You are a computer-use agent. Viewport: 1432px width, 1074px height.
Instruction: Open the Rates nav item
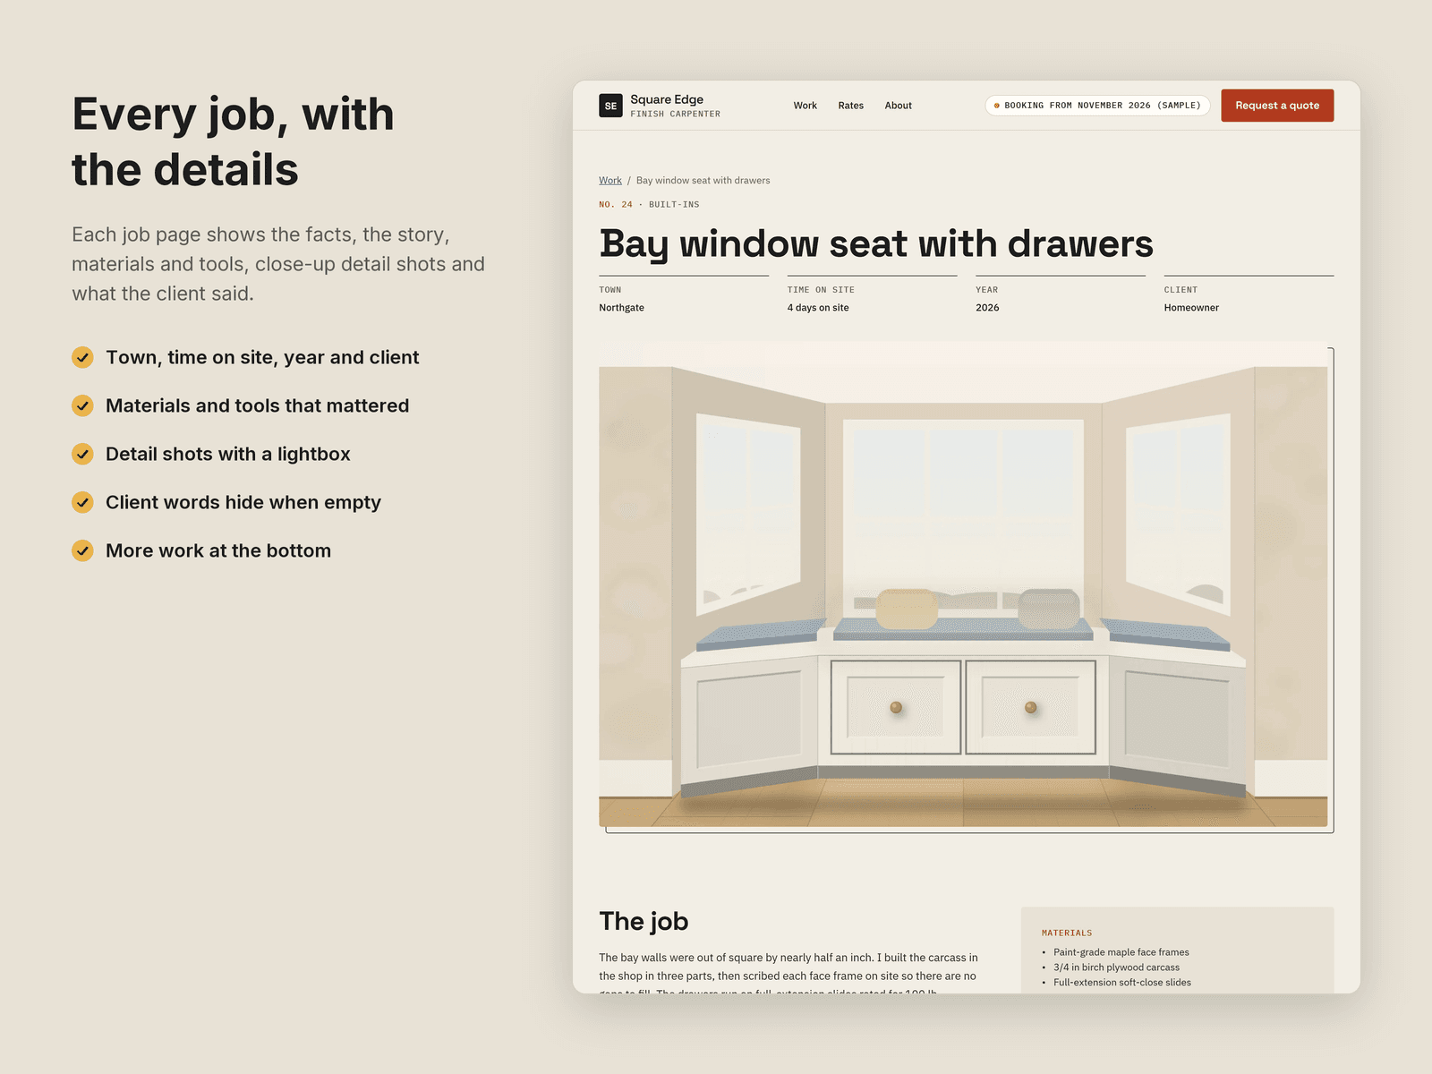[x=850, y=106]
